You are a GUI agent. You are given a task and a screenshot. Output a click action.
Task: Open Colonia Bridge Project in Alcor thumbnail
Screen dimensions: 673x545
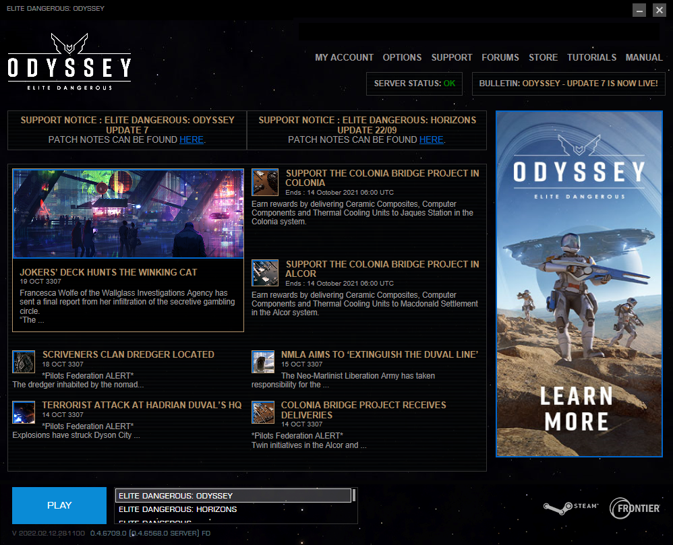click(x=265, y=273)
